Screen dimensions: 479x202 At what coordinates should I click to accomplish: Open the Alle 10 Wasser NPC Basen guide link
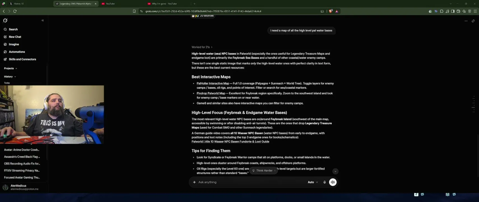pyautogui.click(x=230, y=142)
